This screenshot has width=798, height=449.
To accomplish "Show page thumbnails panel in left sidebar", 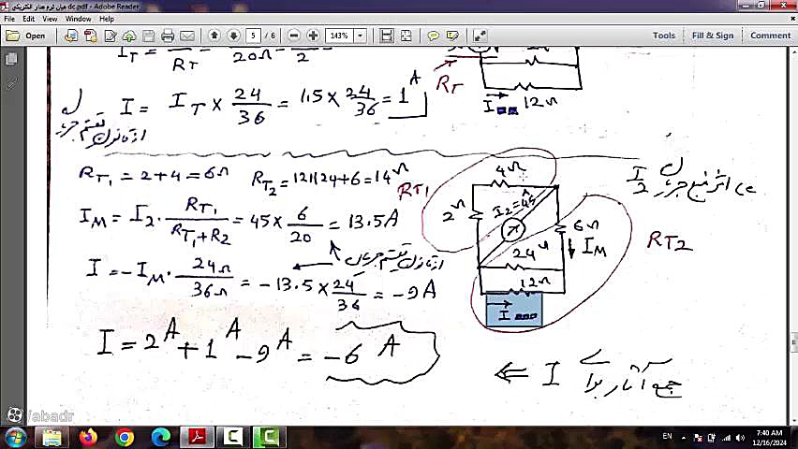I will (10, 59).
